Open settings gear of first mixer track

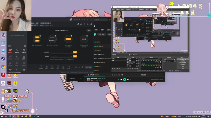[160, 62]
